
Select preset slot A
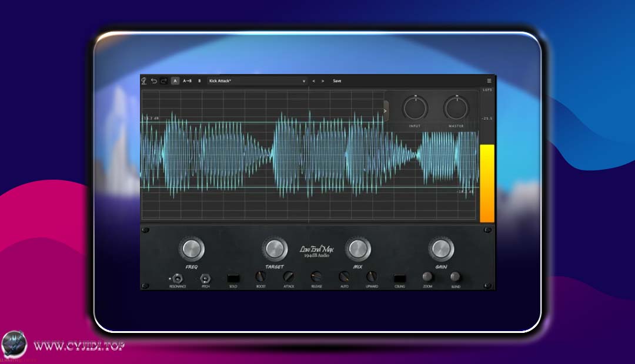point(175,81)
